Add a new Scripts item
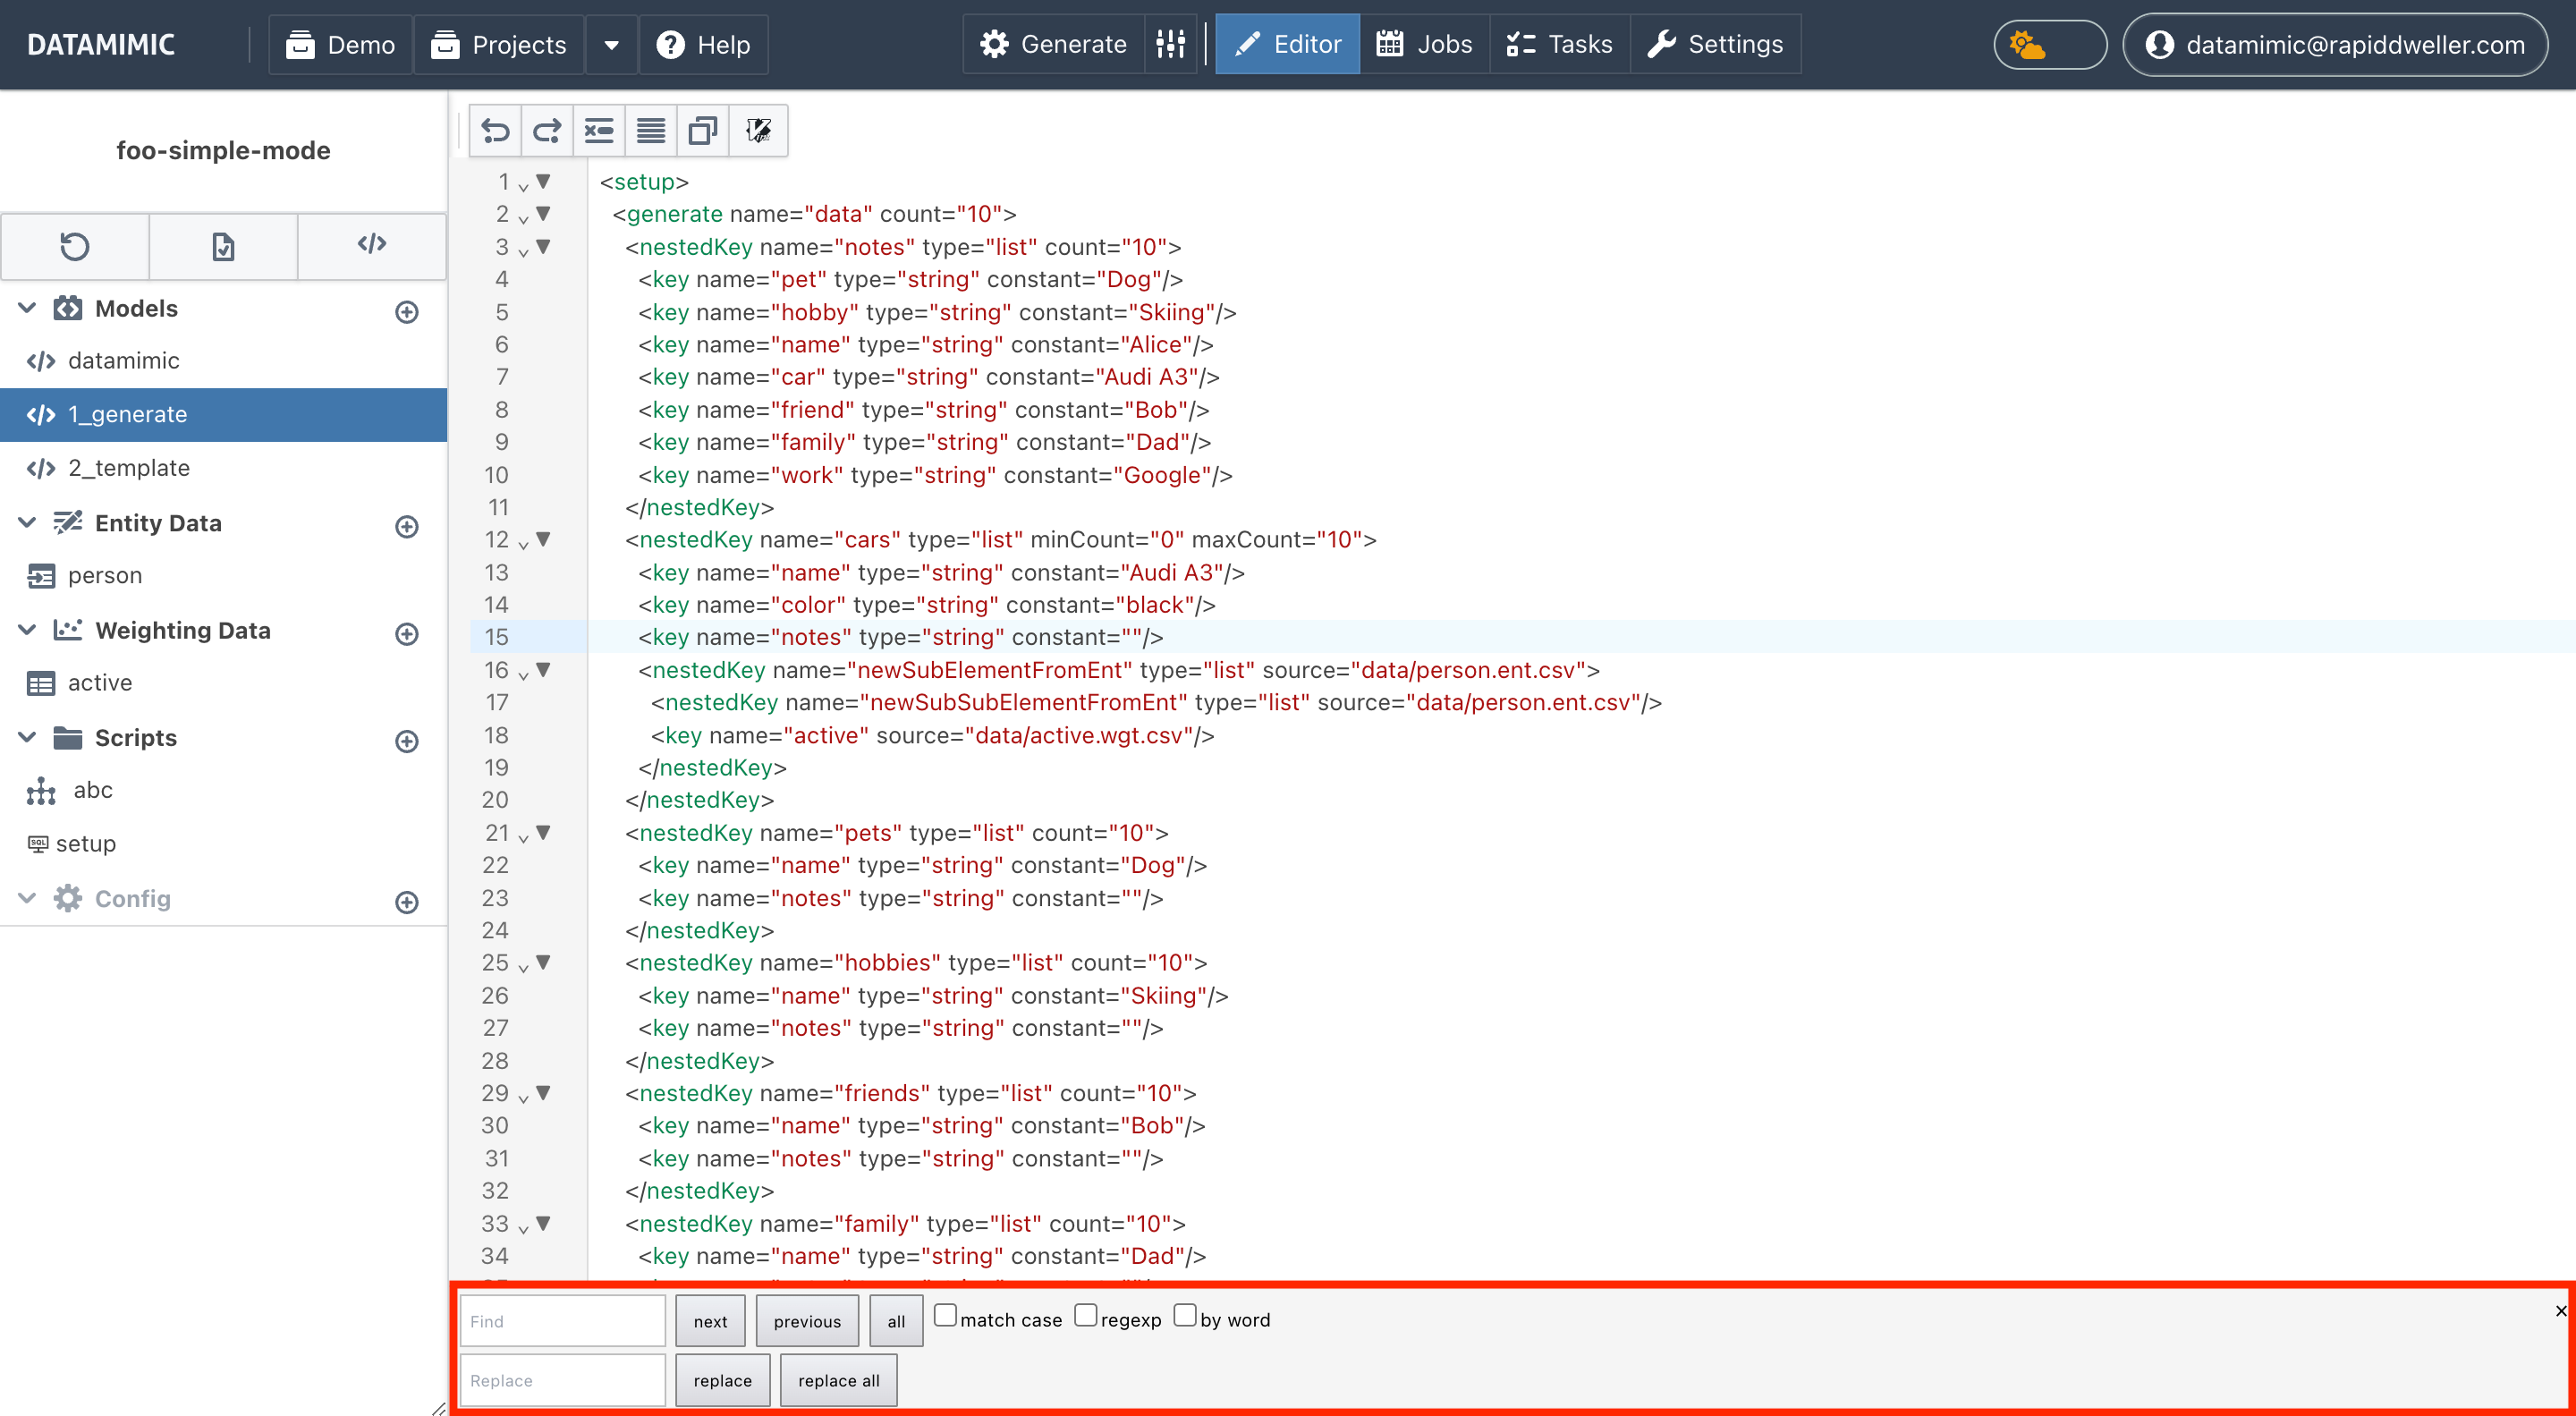Viewport: 2576px width, 1416px height. click(406, 741)
